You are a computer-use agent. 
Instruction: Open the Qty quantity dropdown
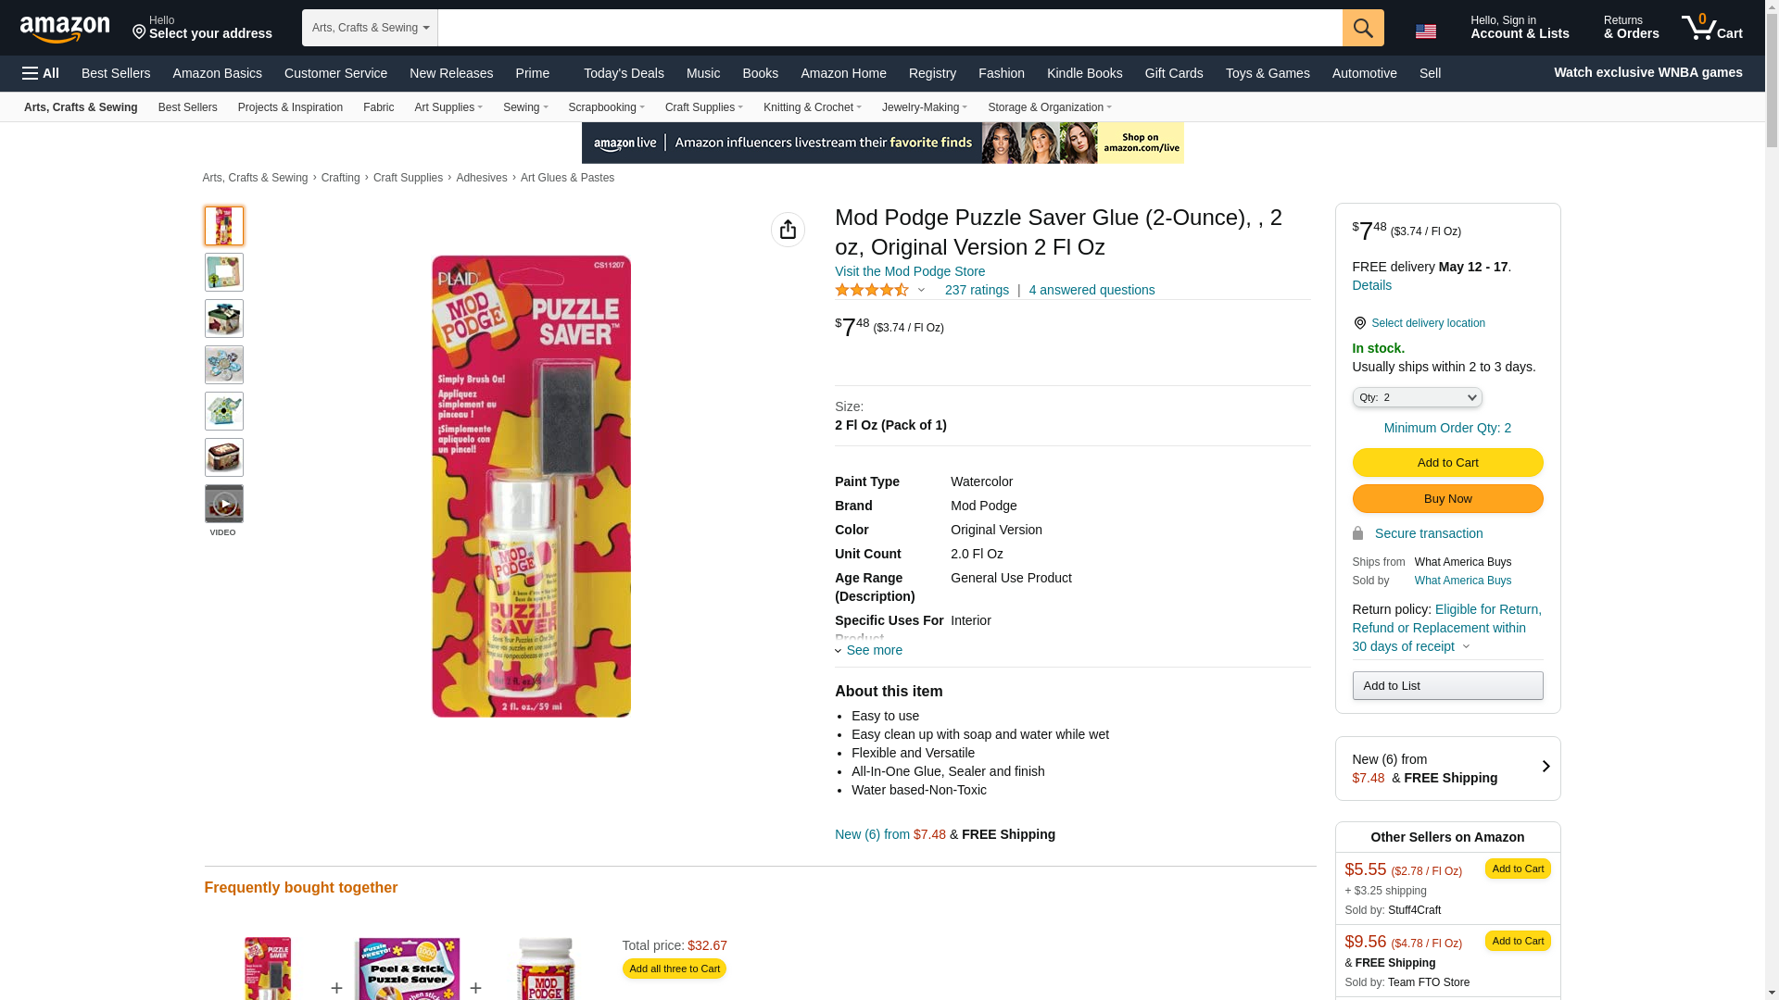tap(1417, 397)
